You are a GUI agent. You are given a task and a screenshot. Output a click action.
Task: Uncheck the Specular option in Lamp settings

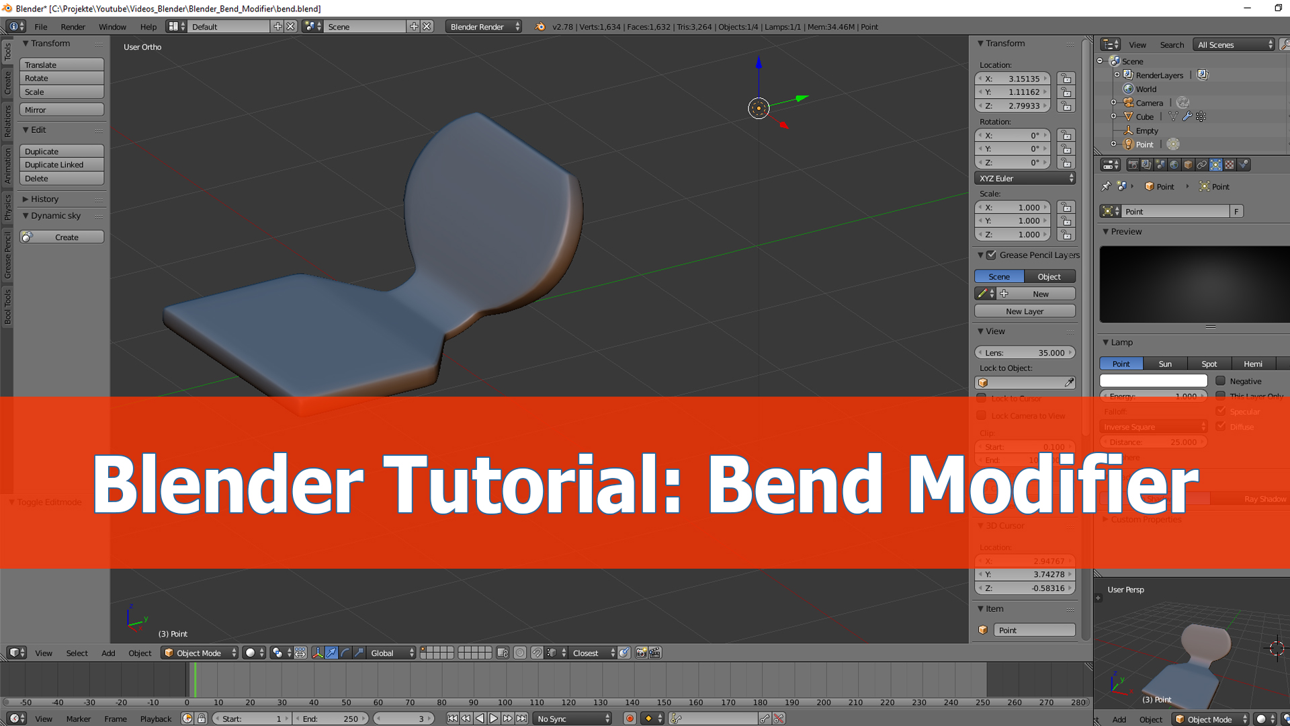click(1221, 411)
